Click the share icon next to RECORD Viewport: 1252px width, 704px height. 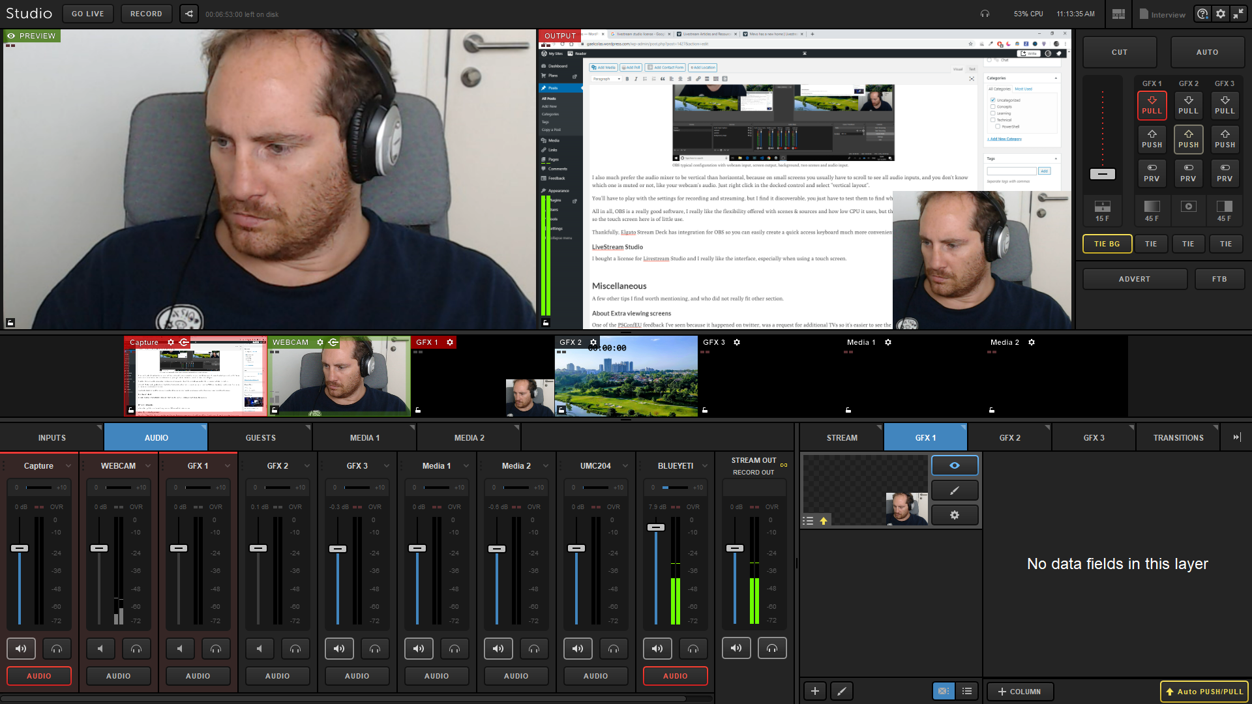click(x=189, y=14)
